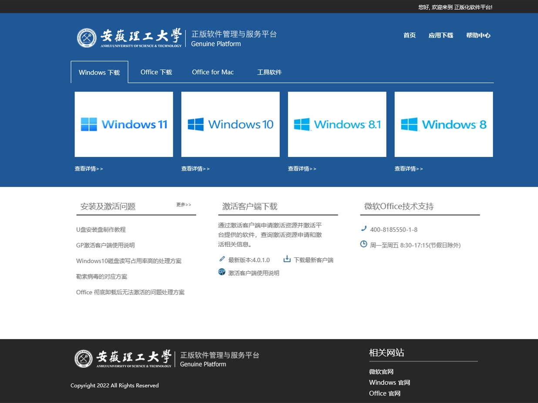Image resolution: width=538 pixels, height=403 pixels.
Task: View details 查看详情 under Windows 8
Action: tap(408, 169)
